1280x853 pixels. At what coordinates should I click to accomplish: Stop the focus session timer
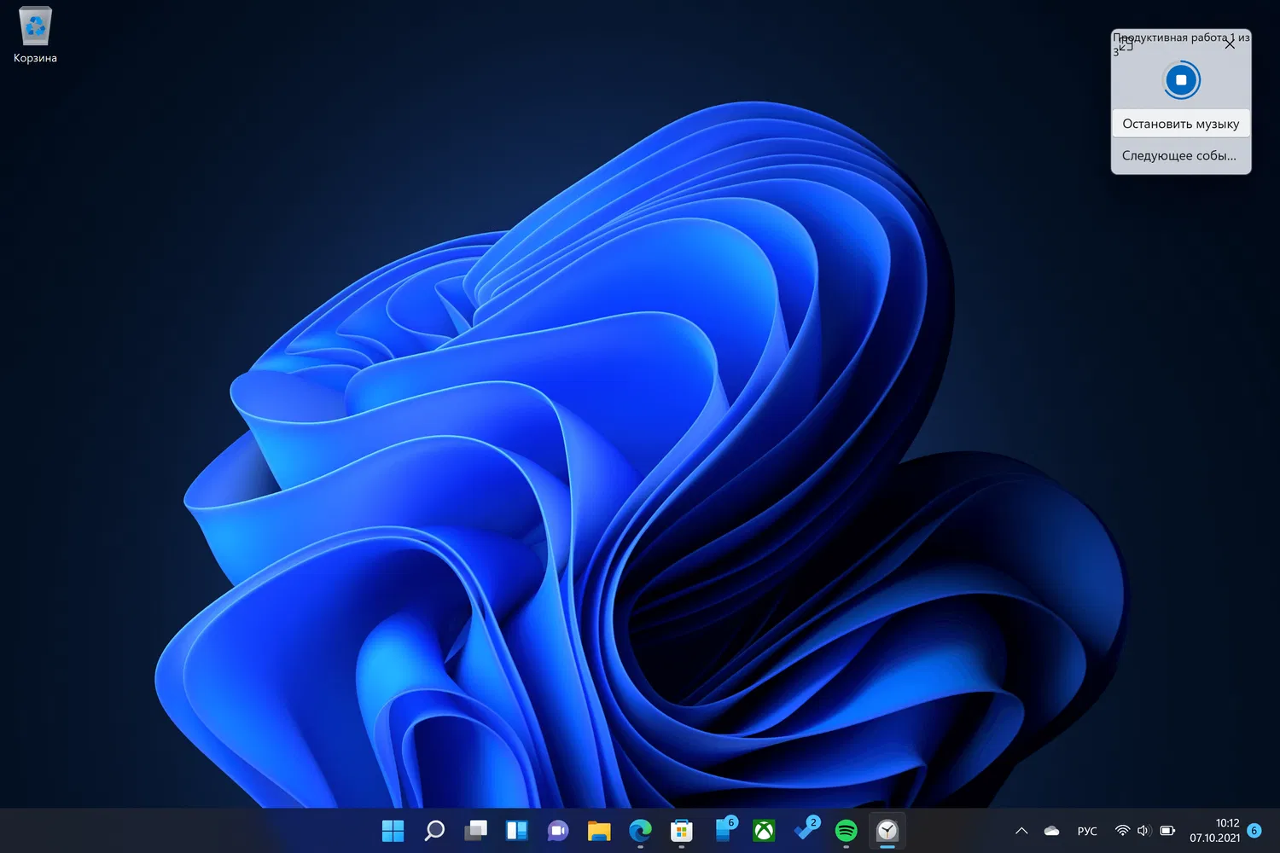point(1181,80)
